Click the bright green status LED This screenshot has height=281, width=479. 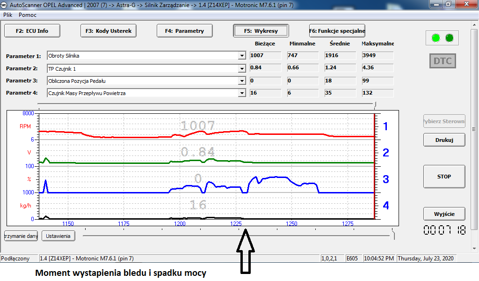pos(436,38)
